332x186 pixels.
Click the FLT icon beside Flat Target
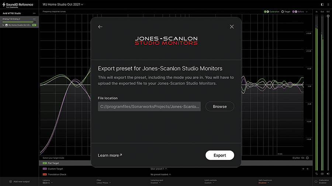tap(45, 163)
